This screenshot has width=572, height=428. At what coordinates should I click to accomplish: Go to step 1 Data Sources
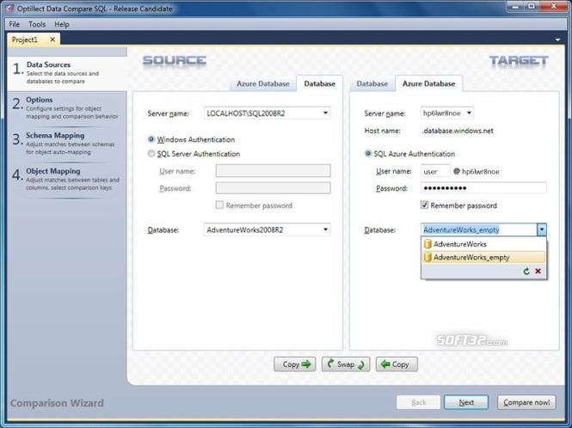tap(67, 72)
